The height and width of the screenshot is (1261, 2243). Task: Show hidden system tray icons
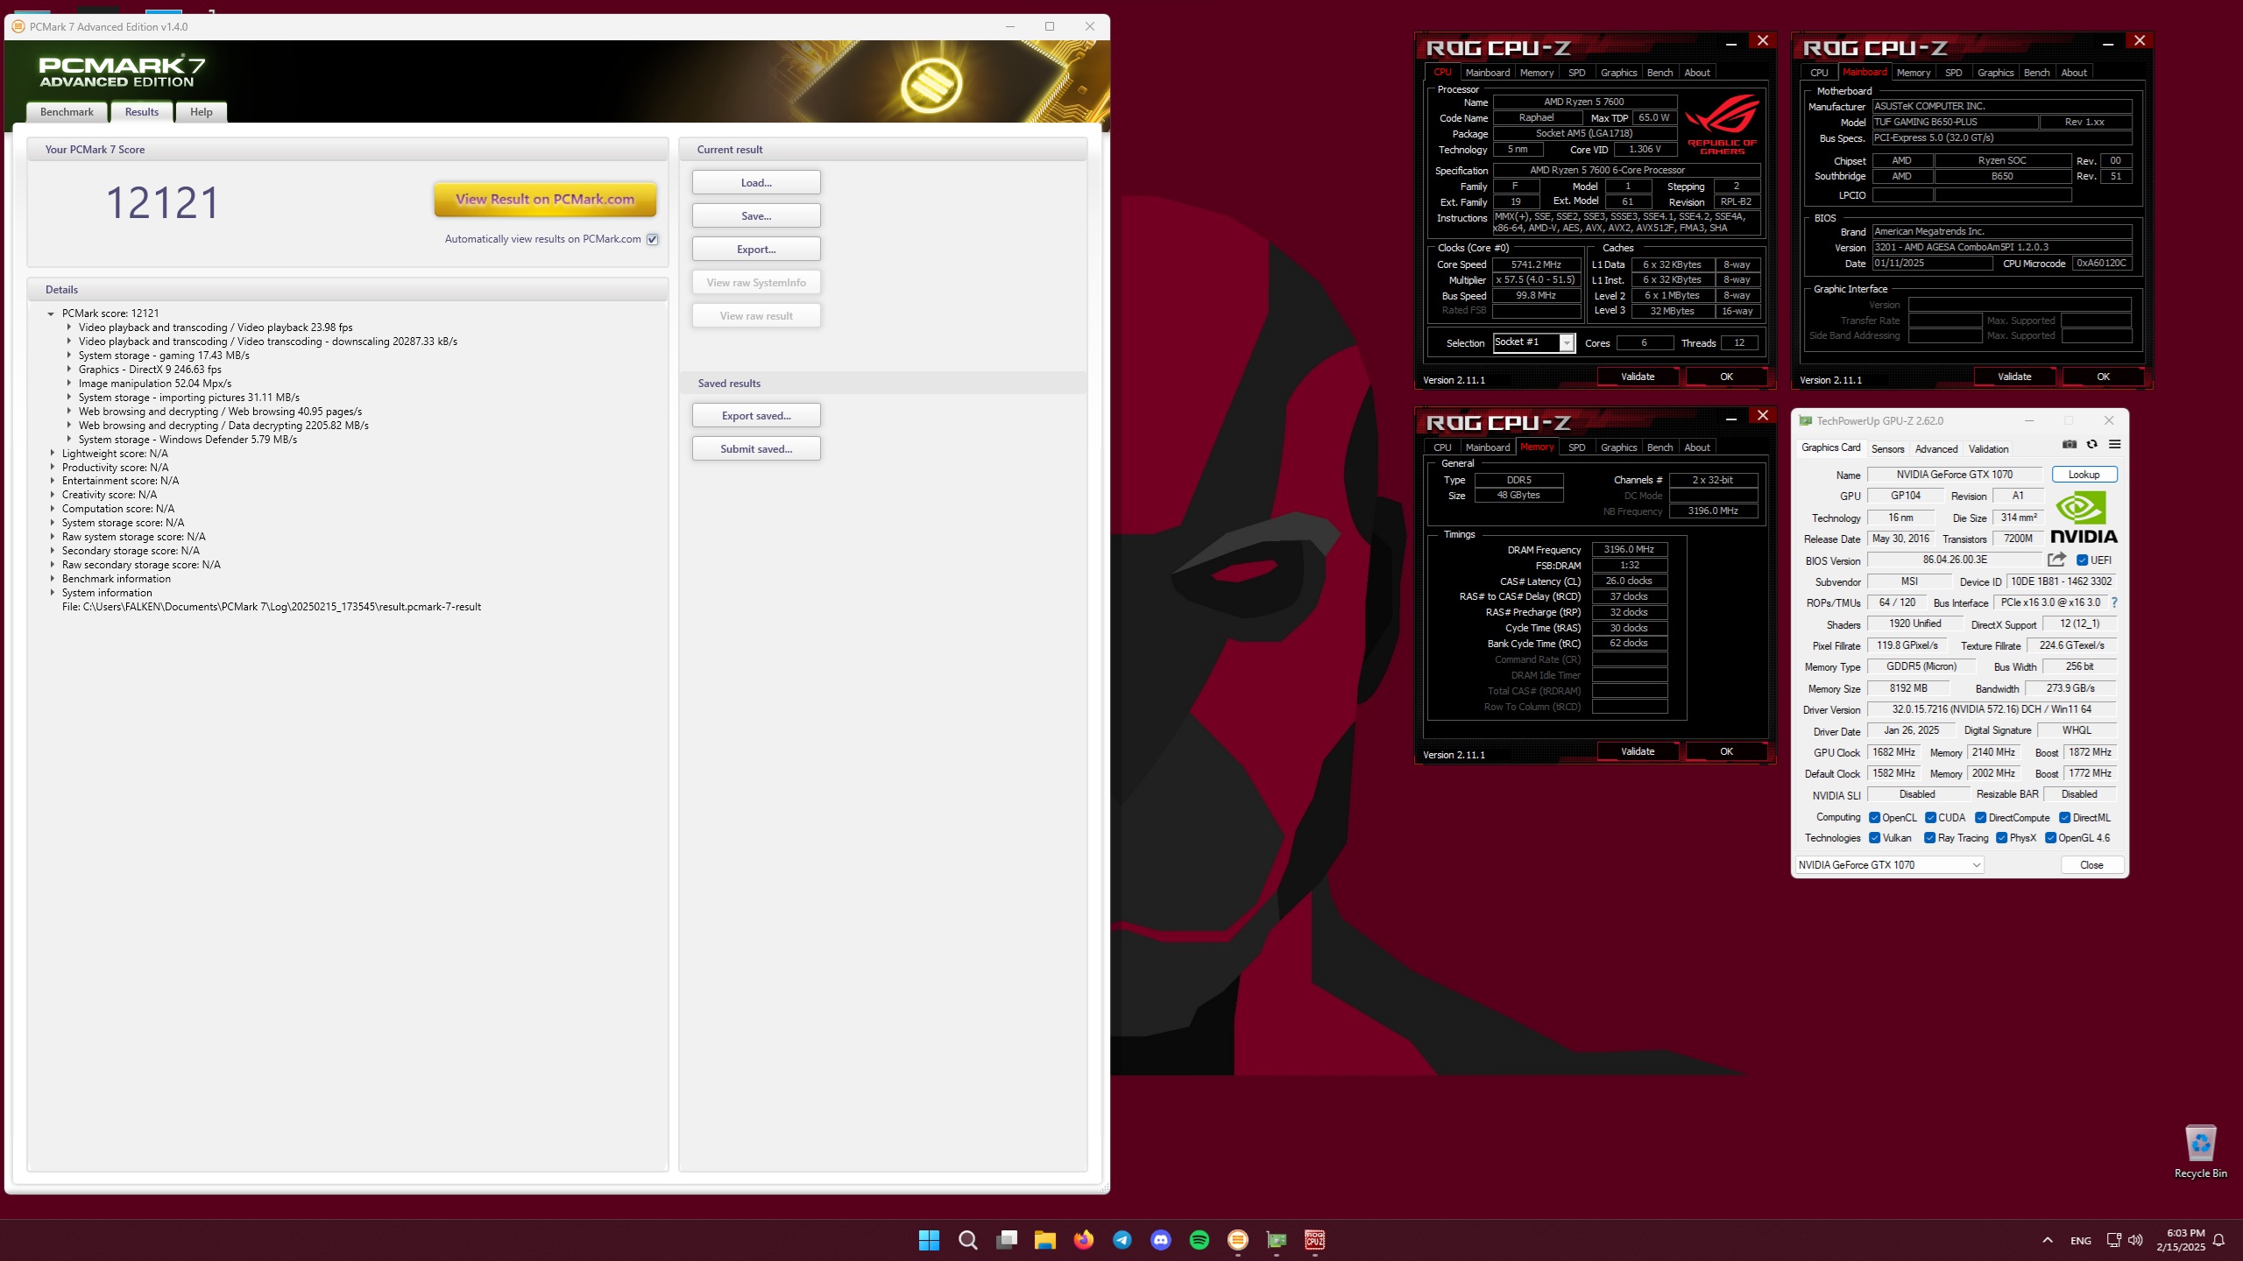tap(2048, 1240)
